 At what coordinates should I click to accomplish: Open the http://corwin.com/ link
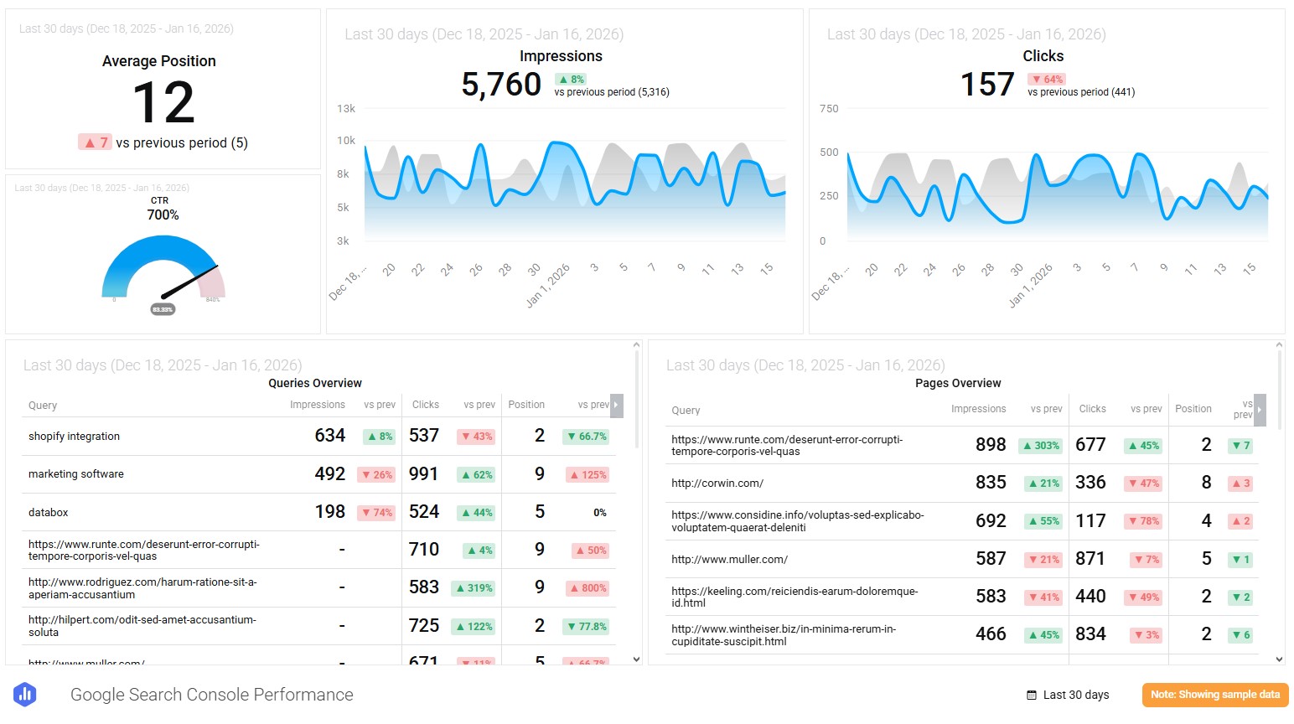(717, 483)
